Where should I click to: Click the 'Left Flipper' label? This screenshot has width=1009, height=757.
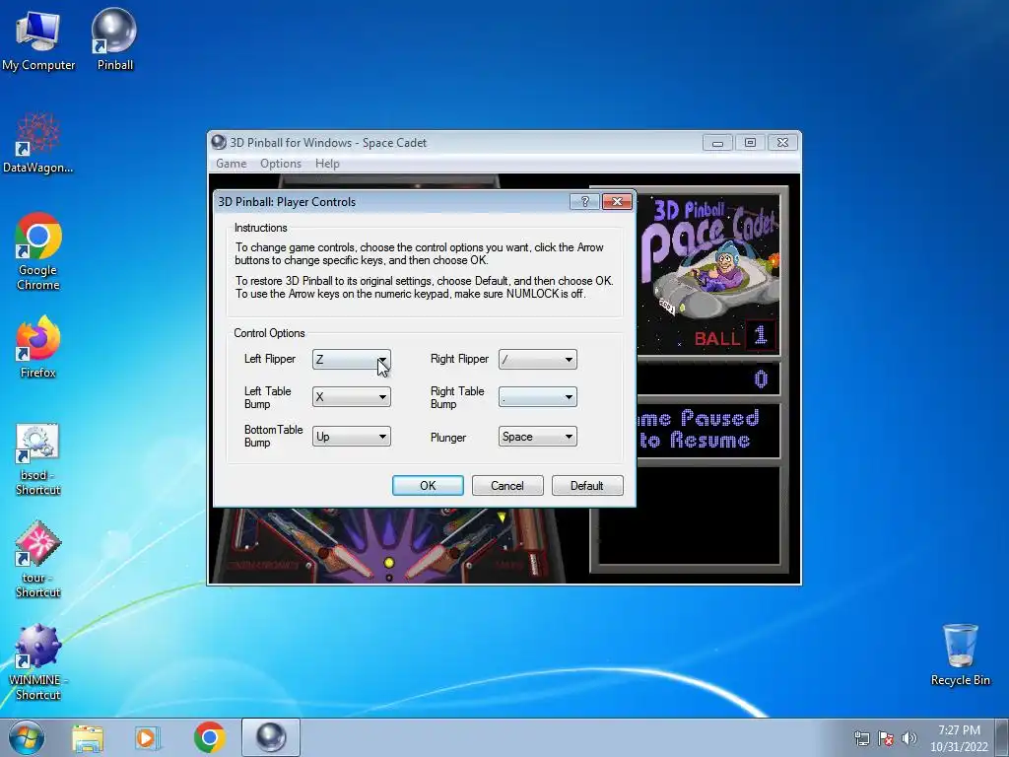[270, 359]
